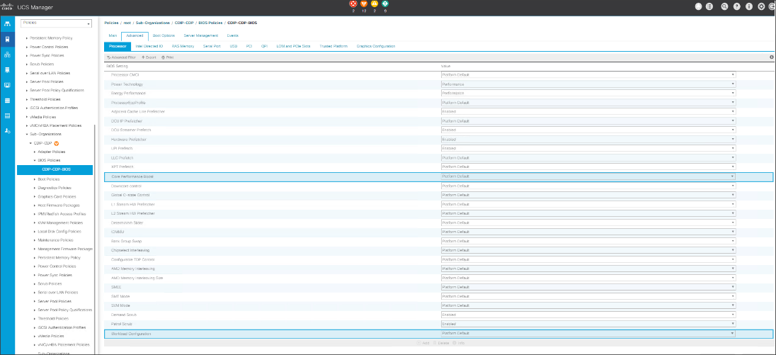This screenshot has height=355, width=776.
Task: Open Processor CMCI value dropdown
Action: click(588, 75)
